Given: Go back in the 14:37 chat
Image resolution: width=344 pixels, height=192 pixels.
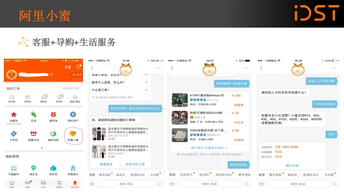Looking at the screenshot, I should click(x=172, y=68).
